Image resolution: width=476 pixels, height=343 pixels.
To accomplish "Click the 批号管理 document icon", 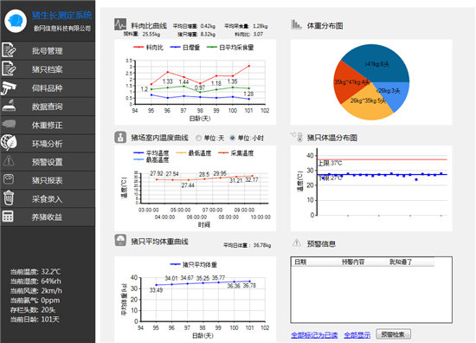I will [x=9, y=50].
